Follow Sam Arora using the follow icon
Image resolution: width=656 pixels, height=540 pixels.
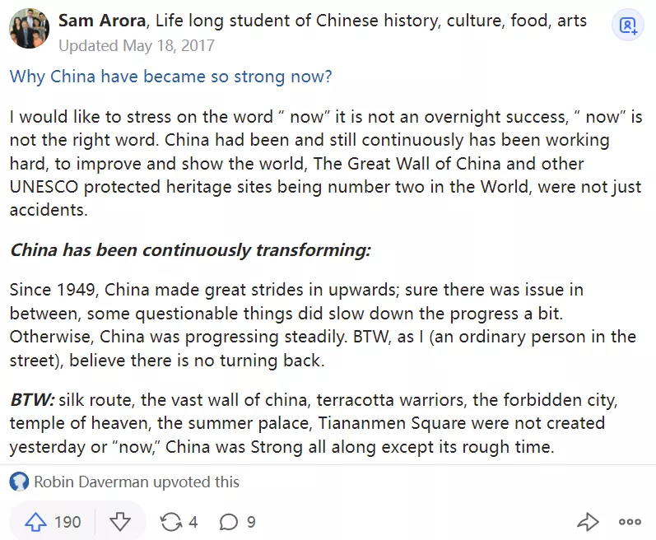[x=628, y=26]
